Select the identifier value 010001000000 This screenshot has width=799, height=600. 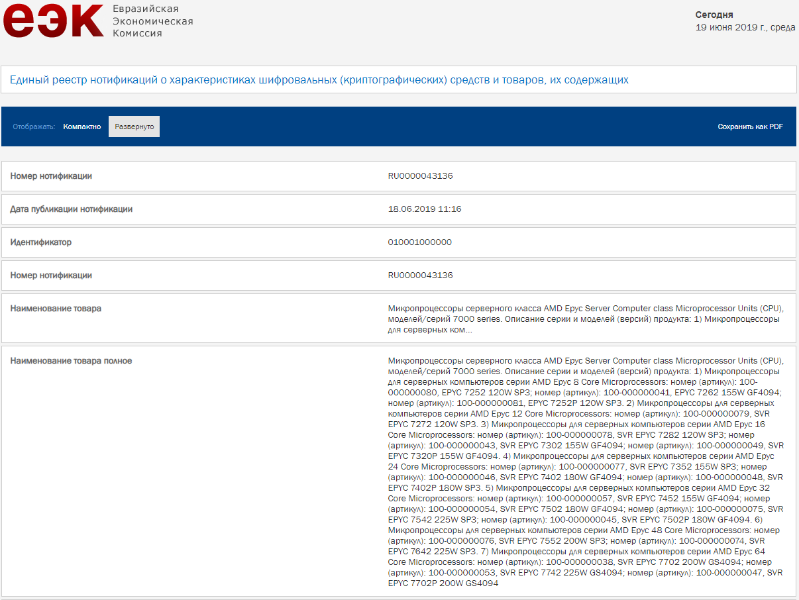(x=419, y=242)
